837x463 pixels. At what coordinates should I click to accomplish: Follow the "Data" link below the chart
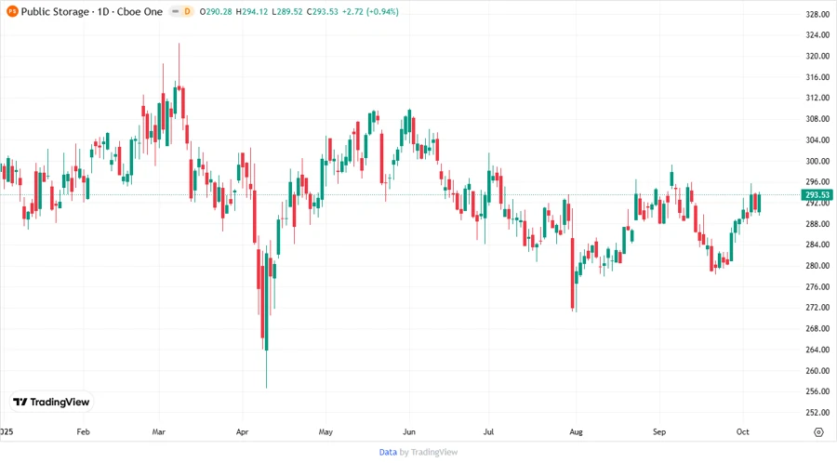click(x=388, y=452)
